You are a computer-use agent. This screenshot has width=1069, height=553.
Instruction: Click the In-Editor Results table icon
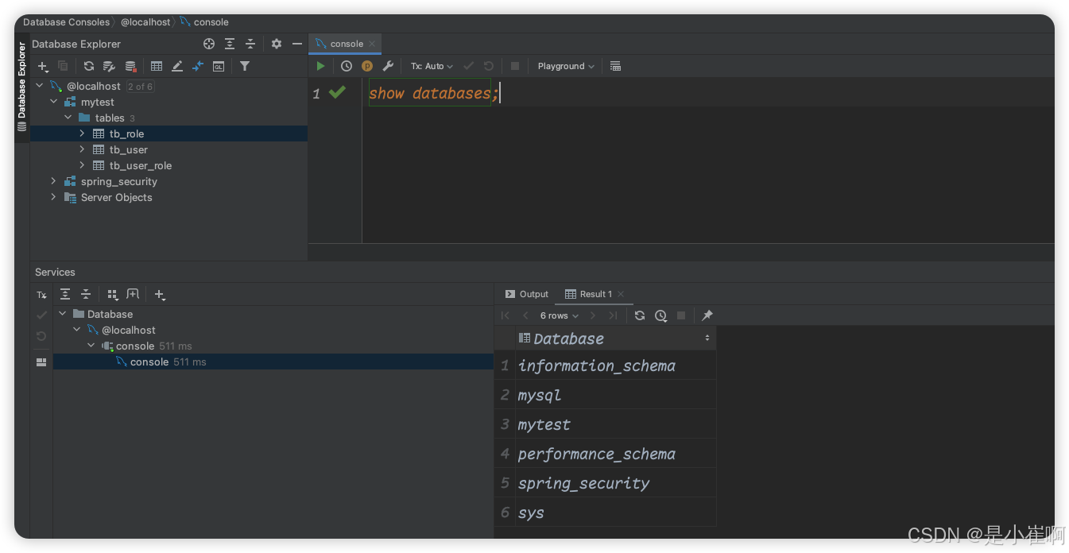(615, 66)
